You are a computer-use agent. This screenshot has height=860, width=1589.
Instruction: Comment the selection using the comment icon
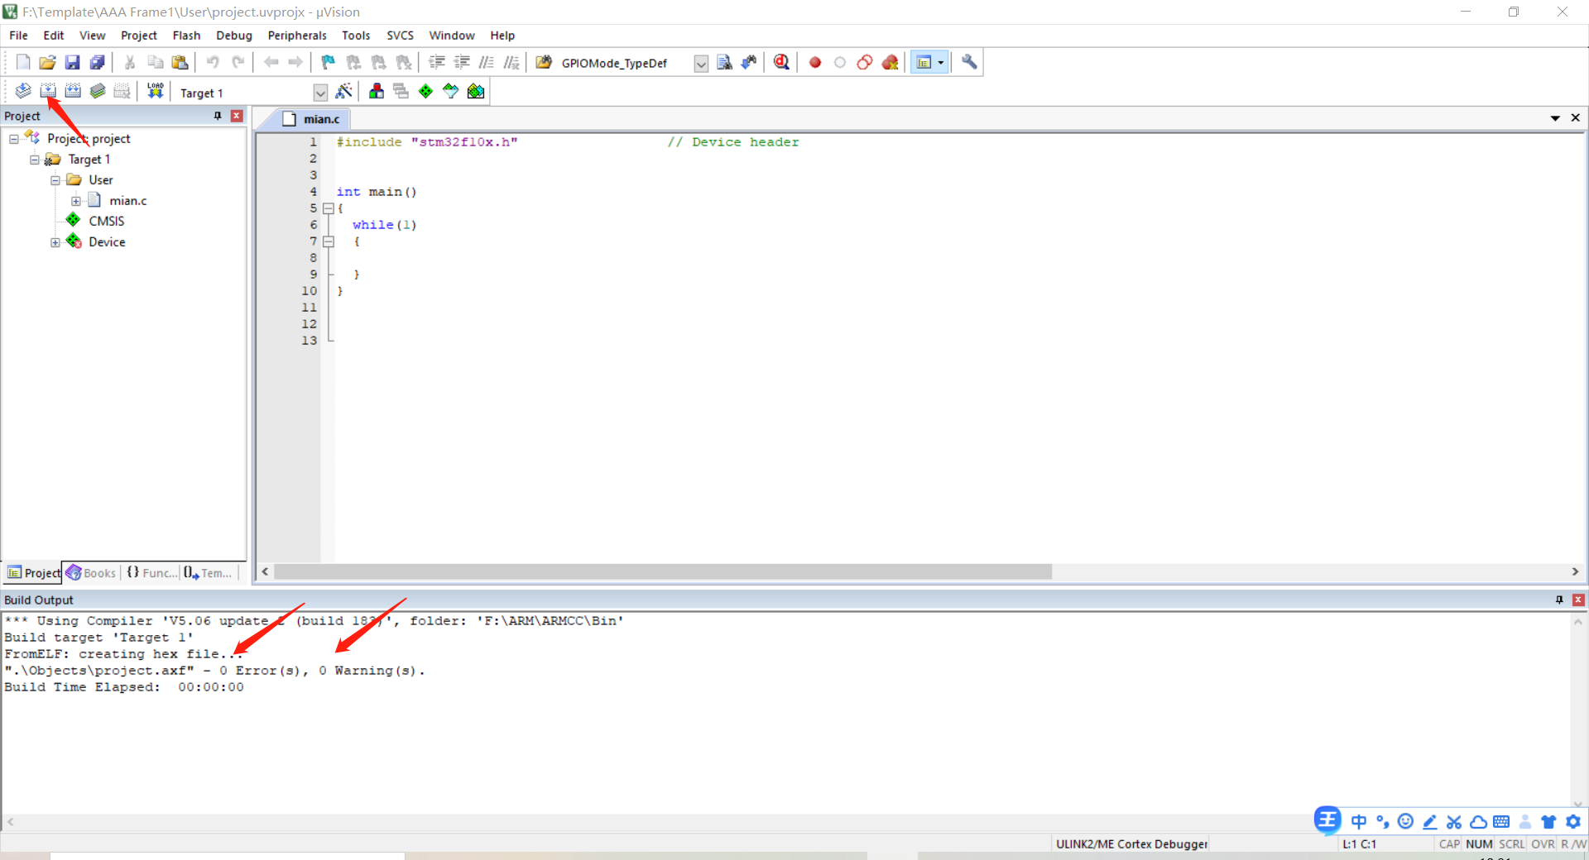[x=487, y=62]
